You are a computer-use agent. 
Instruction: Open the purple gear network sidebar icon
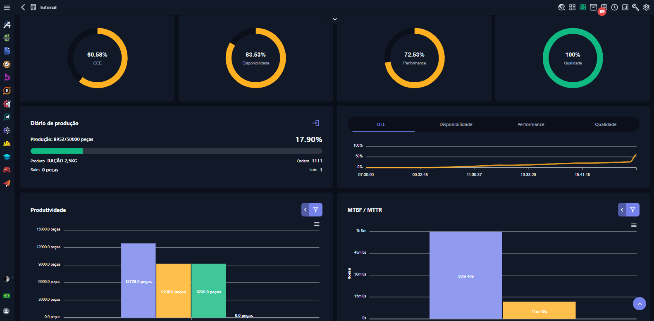(x=7, y=131)
